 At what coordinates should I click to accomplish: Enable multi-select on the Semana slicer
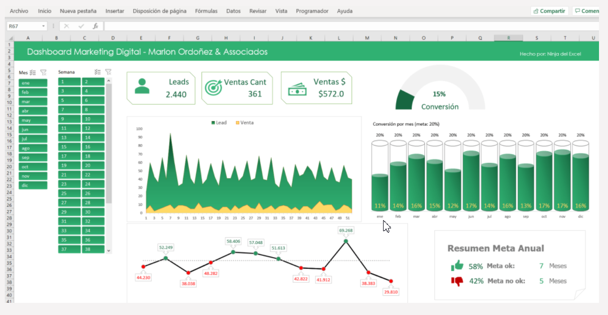pos(97,72)
